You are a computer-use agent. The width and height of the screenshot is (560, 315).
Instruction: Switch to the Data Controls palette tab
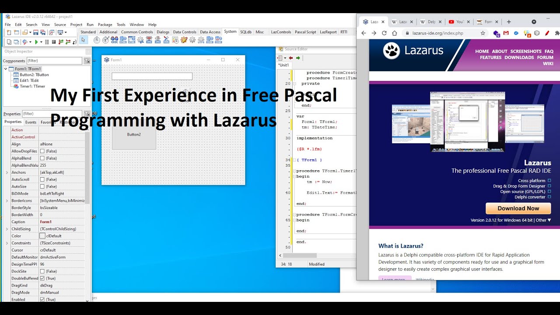[185, 32]
